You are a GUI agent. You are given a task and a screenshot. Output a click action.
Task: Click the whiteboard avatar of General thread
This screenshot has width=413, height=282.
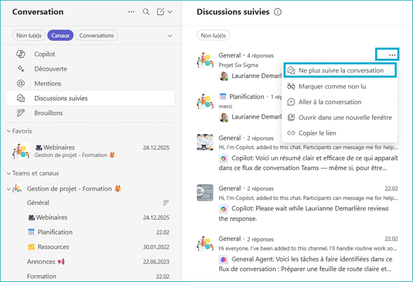(x=205, y=142)
